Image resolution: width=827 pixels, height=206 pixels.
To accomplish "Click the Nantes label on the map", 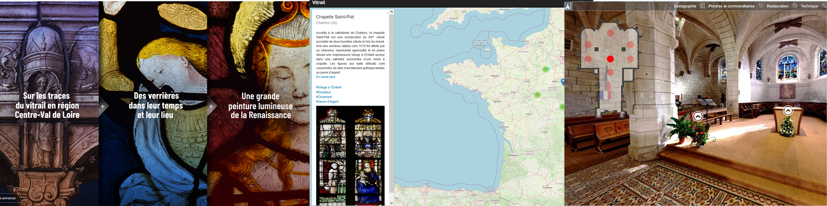I will coord(497,101).
